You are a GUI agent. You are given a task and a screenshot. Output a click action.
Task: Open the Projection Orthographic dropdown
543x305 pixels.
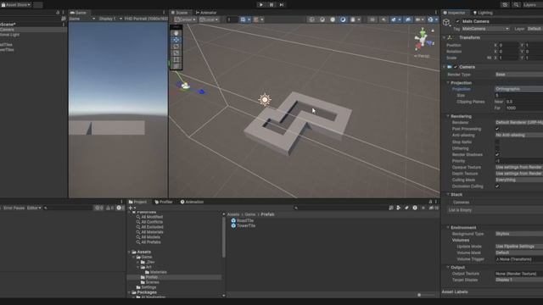point(518,89)
